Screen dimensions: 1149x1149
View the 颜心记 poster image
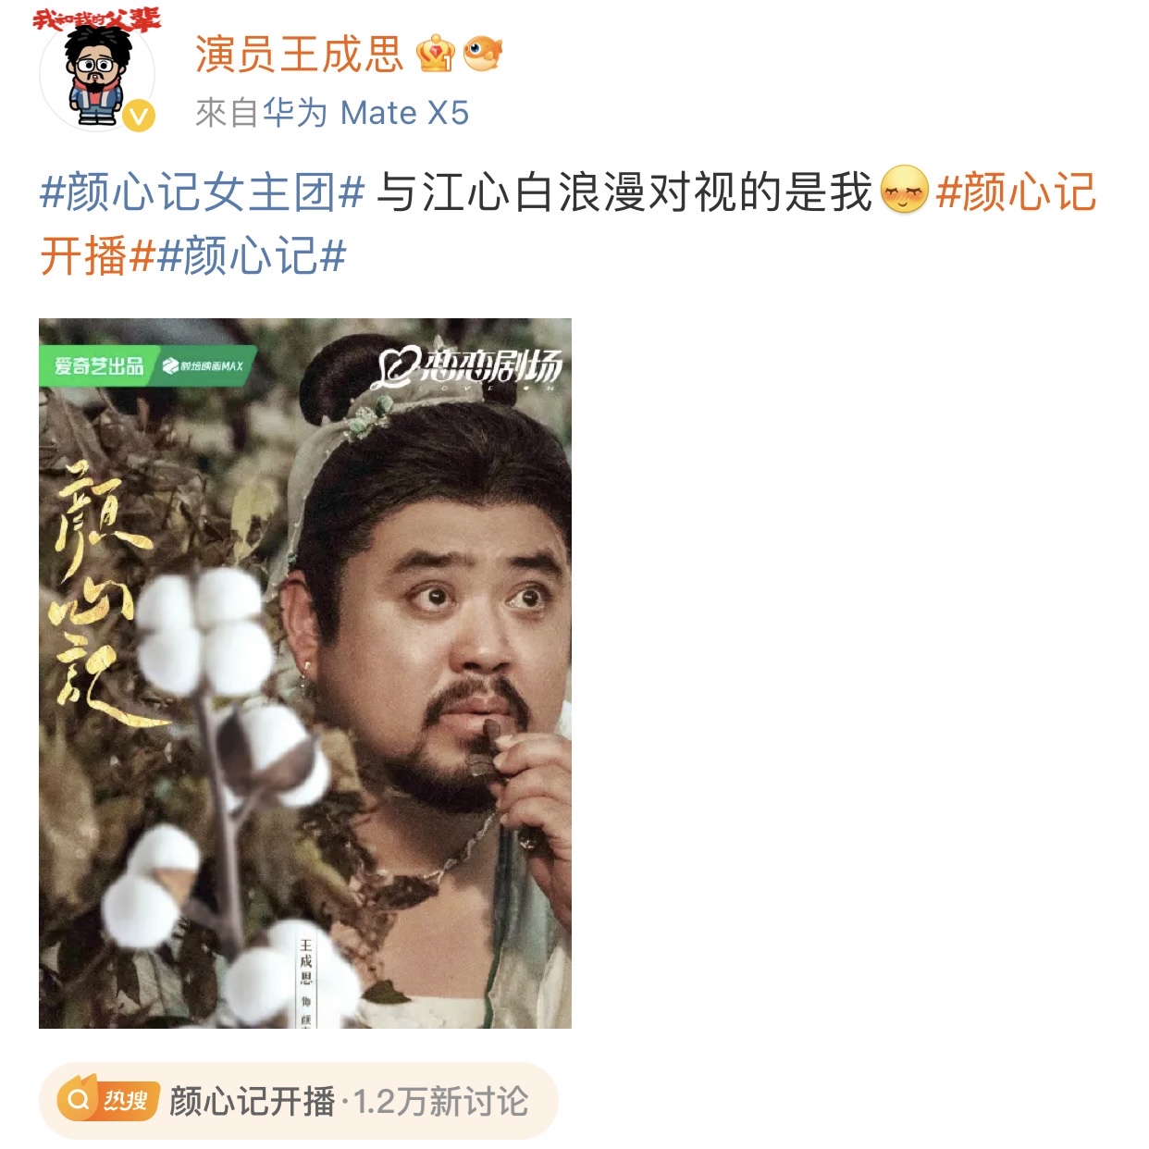[x=305, y=673]
